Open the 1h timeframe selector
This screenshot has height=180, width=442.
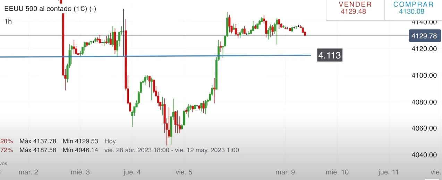pos(8,21)
